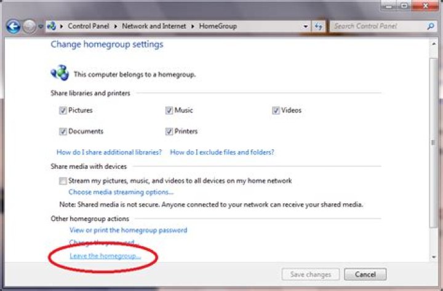Click the homegroup spheres icon

[x=60, y=72]
